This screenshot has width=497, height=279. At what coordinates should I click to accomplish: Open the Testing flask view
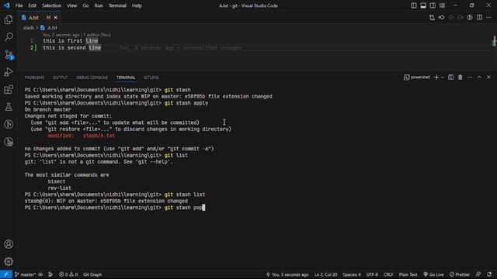(x=9, y=107)
